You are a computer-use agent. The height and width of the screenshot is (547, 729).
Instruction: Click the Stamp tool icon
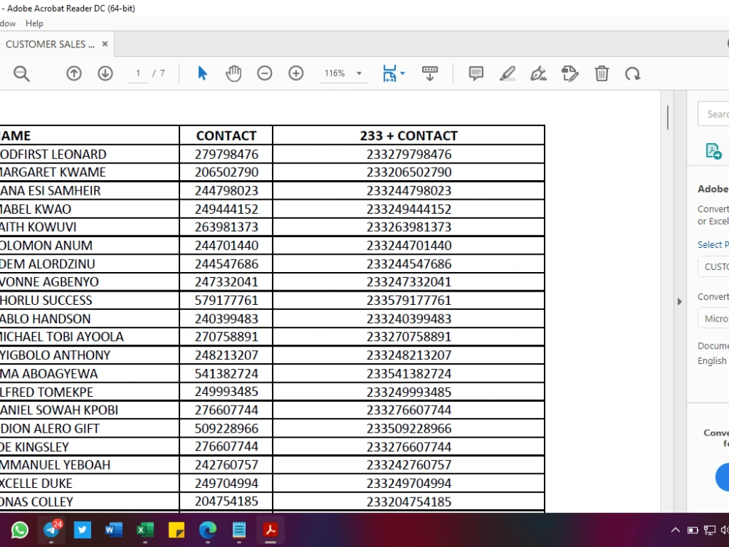click(x=570, y=74)
